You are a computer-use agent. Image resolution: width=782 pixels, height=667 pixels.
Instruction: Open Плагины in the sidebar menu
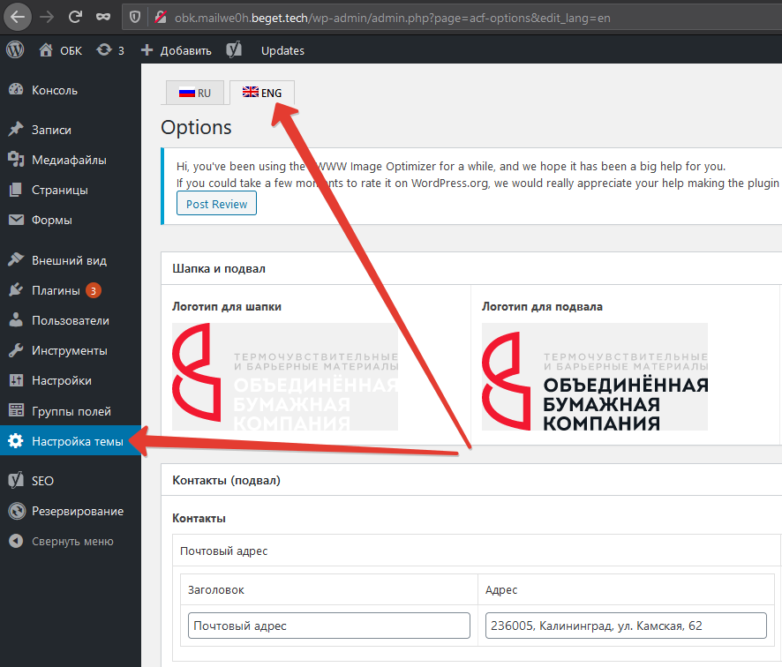(x=56, y=290)
